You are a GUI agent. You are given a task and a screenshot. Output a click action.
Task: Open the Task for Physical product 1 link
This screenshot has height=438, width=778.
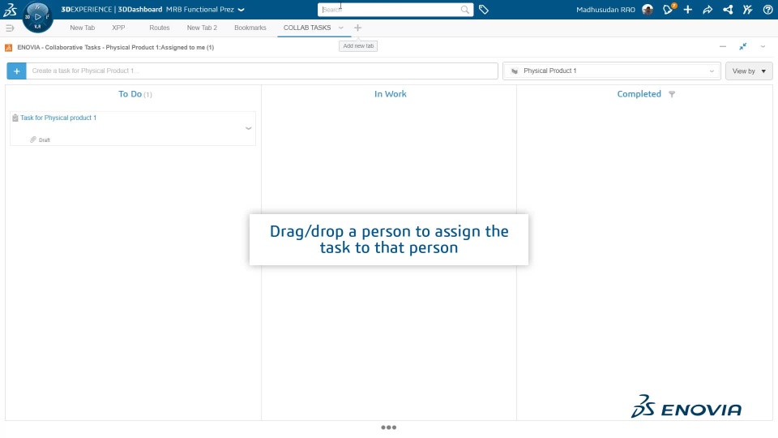58,118
